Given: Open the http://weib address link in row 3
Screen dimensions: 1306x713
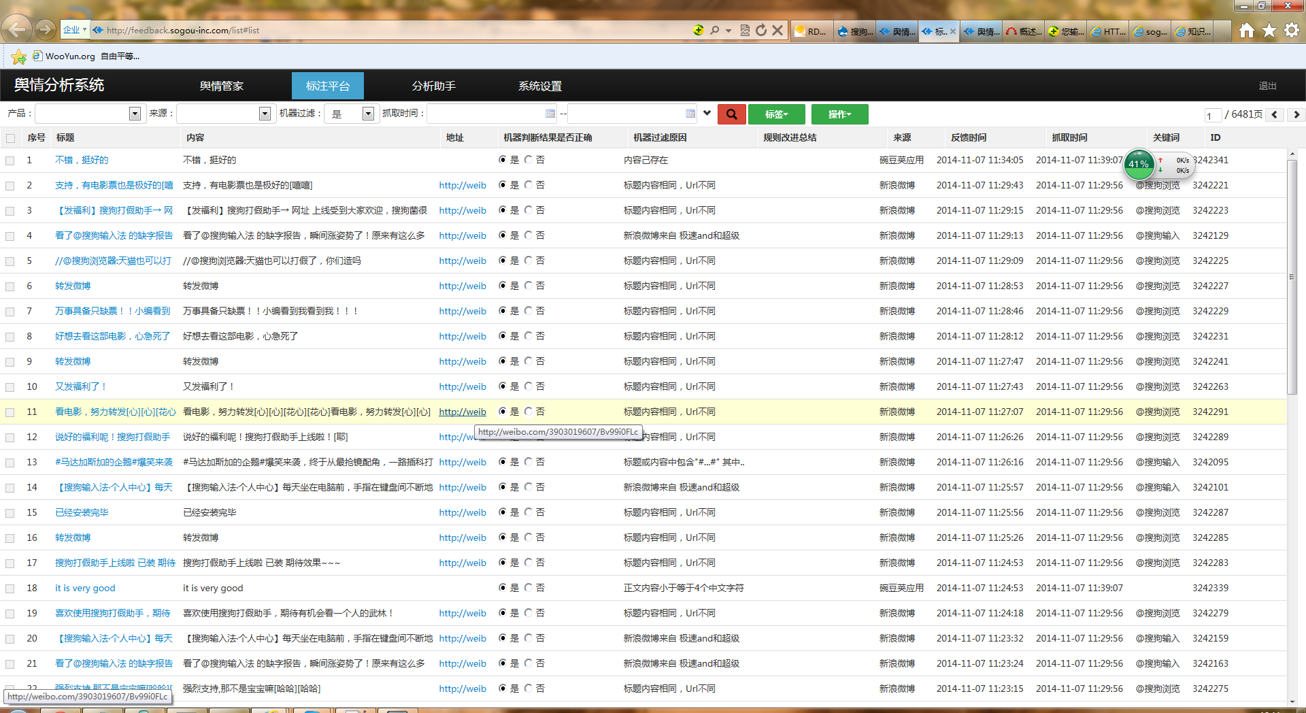Looking at the screenshot, I should click(x=463, y=210).
